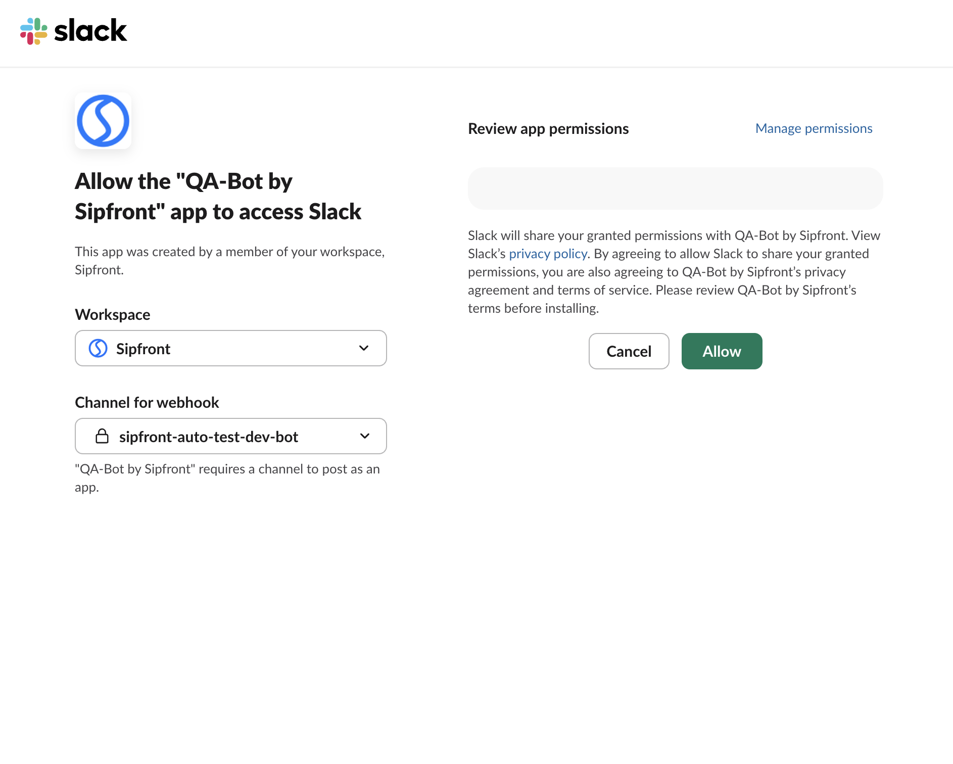
Task: Open the Manage permissions link
Action: (814, 128)
